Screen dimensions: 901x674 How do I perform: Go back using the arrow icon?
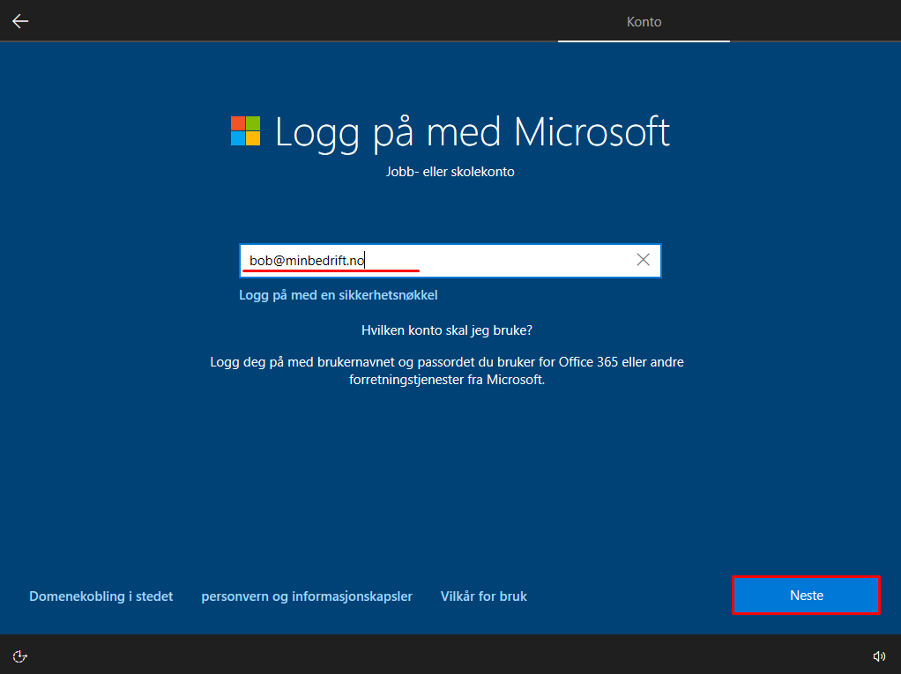click(20, 21)
